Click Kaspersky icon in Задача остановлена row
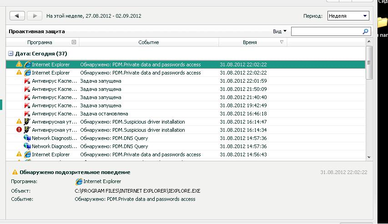 pyautogui.click(x=27, y=114)
